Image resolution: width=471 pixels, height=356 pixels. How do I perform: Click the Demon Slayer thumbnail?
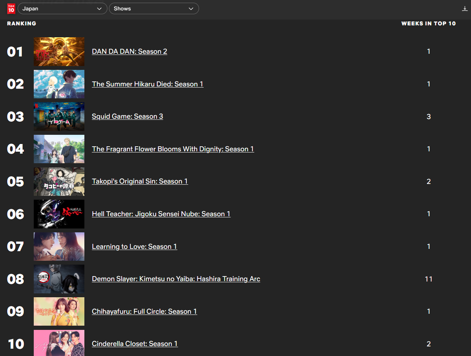pos(59,279)
